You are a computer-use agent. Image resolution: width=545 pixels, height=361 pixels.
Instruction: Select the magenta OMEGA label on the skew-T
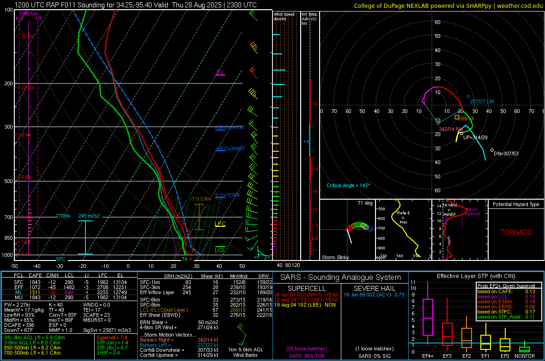(x=29, y=13)
